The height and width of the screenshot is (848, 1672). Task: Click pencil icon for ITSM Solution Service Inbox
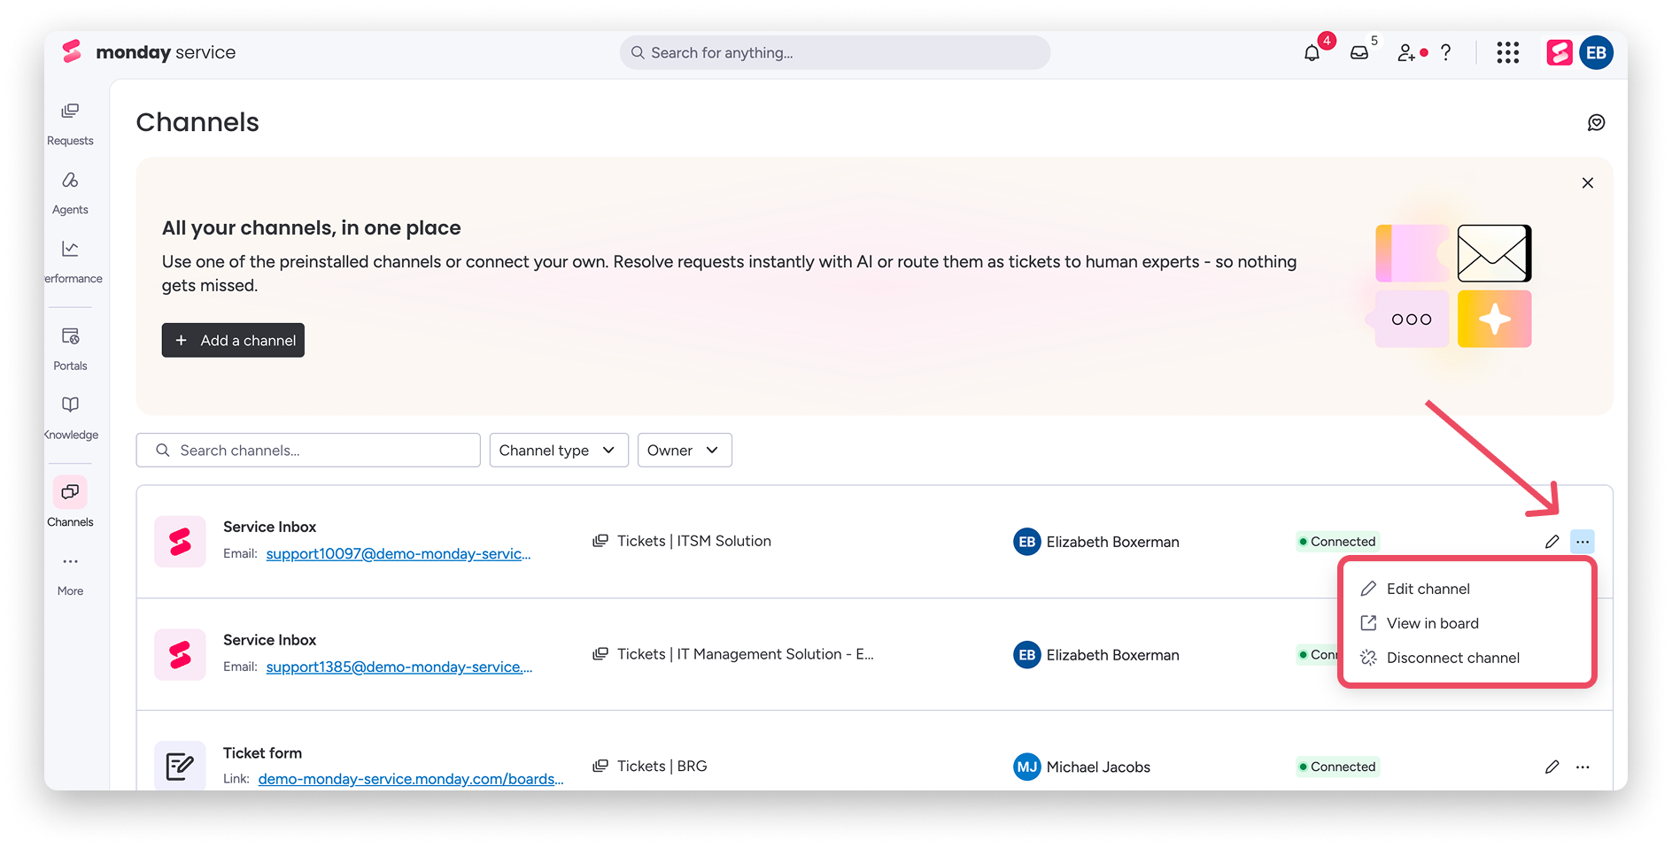click(x=1552, y=542)
